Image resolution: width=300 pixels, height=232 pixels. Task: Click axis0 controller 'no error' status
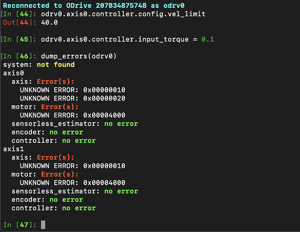79,141
